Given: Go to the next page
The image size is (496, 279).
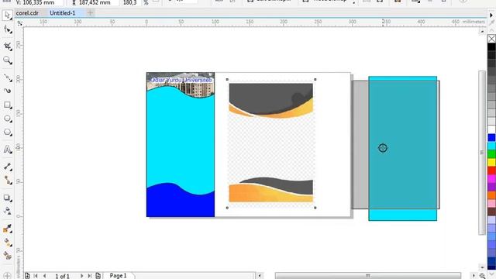Looking at the screenshot, I should (81, 276).
